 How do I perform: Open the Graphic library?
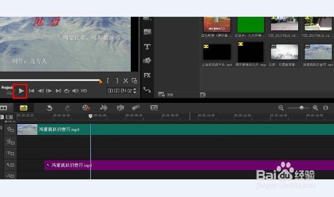147,61
